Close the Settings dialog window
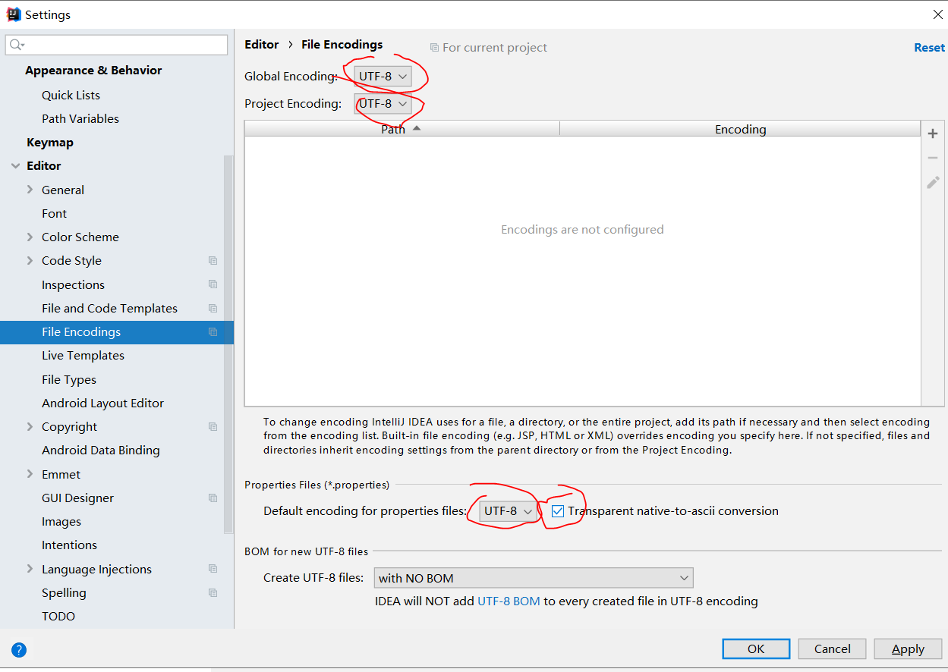Screen dimensions: 948x672 pos(937,14)
